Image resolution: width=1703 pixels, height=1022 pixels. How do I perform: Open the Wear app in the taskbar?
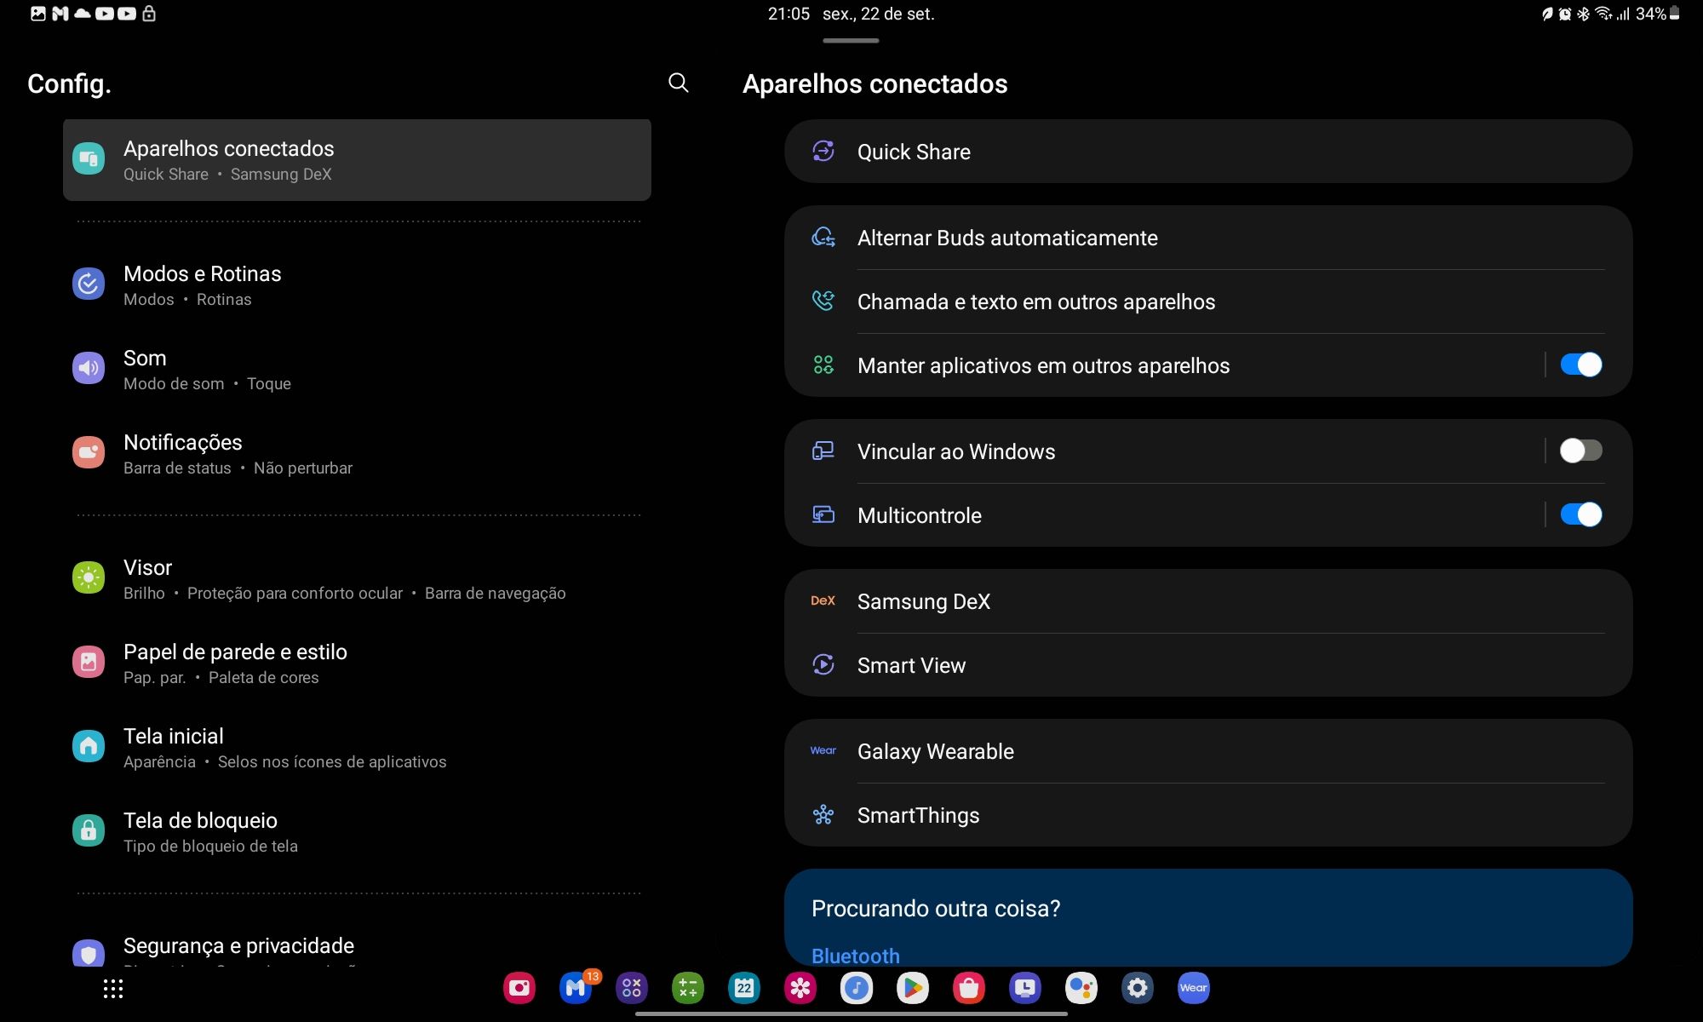1194,988
